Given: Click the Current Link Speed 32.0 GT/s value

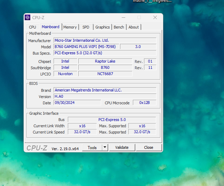Looking at the screenshot, I should coord(82,132).
